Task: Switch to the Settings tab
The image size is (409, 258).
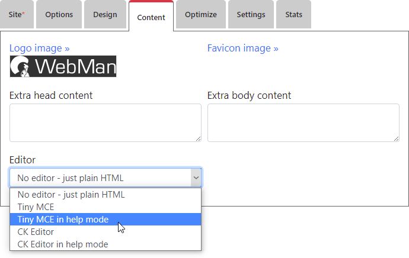Action: click(251, 14)
